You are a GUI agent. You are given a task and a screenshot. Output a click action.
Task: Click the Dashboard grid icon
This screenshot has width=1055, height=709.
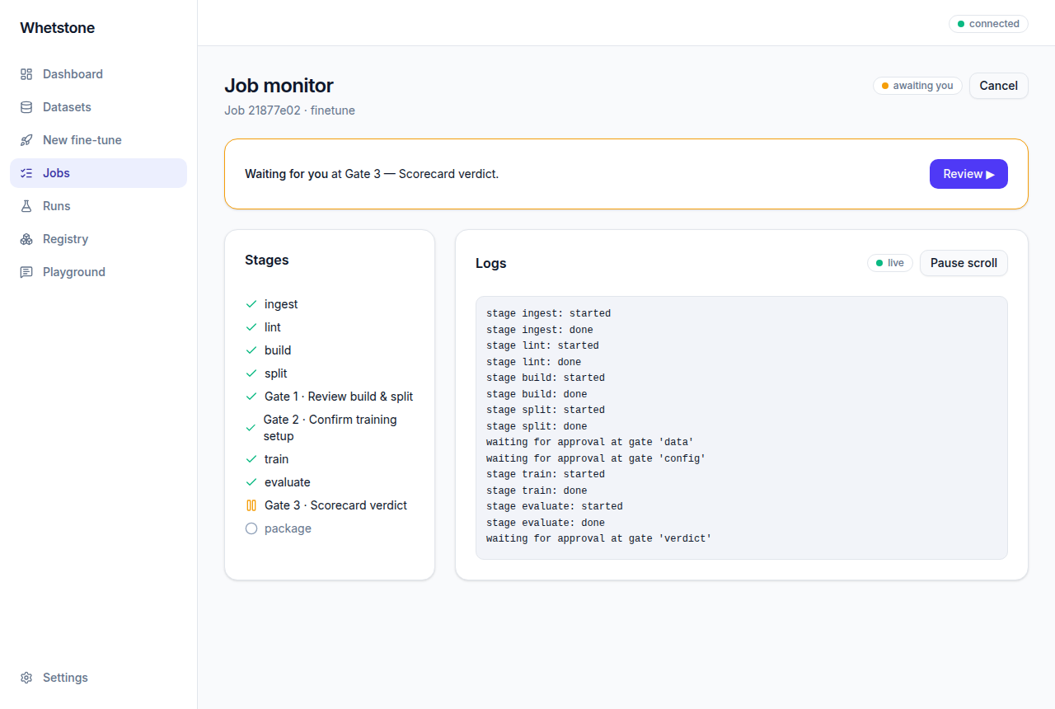point(26,74)
